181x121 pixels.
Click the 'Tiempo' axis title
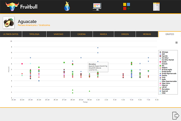pyautogui.click(x=85, y=102)
